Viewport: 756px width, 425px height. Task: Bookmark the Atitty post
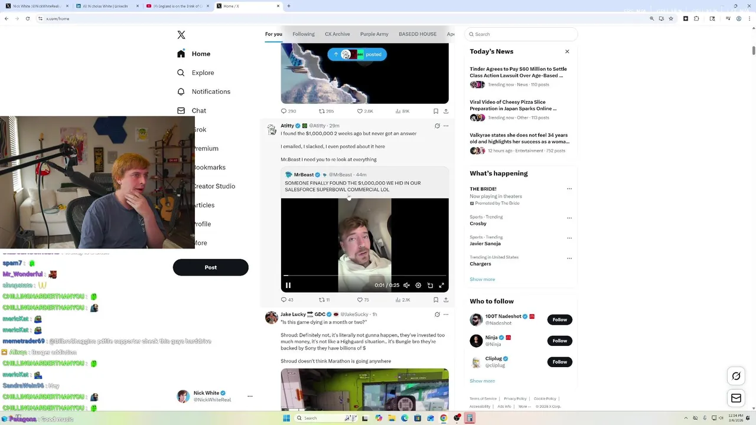[x=436, y=300]
